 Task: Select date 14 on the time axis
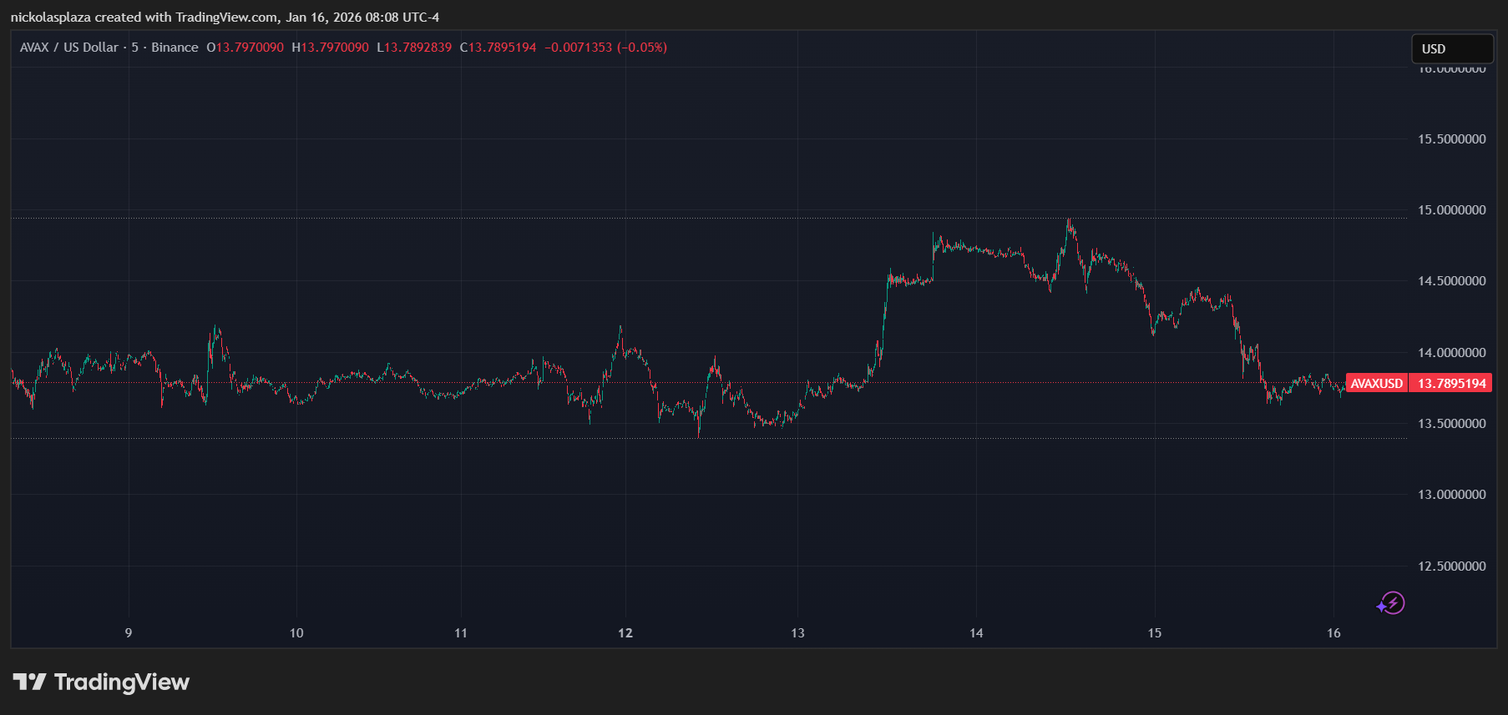(x=976, y=633)
